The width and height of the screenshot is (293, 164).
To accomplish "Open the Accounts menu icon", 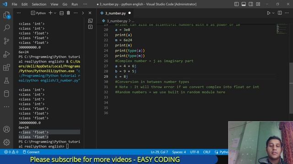I will coord(6,129).
